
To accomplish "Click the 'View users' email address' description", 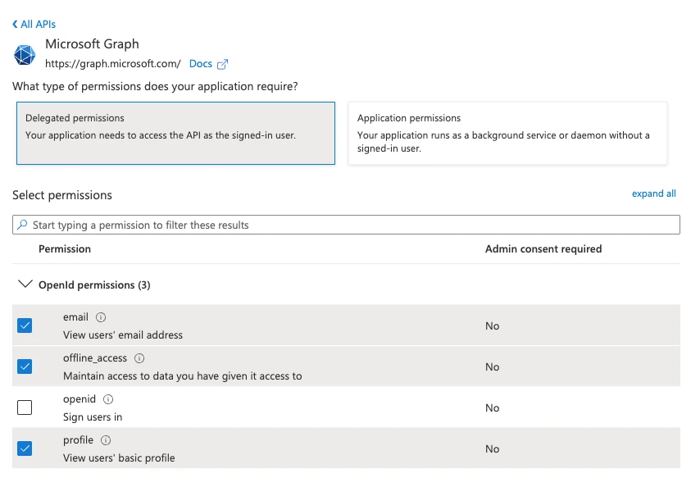I will point(123,335).
